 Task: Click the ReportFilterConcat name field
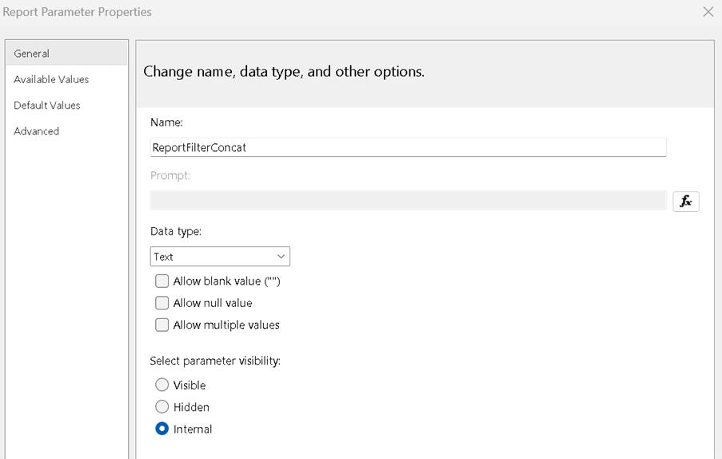pos(408,147)
